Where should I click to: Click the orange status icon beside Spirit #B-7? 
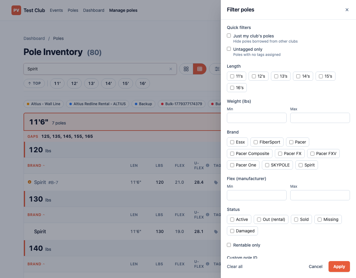click(30, 182)
